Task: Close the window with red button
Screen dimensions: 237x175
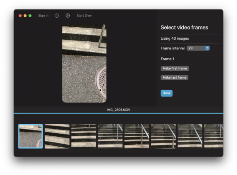Action: 20,16
